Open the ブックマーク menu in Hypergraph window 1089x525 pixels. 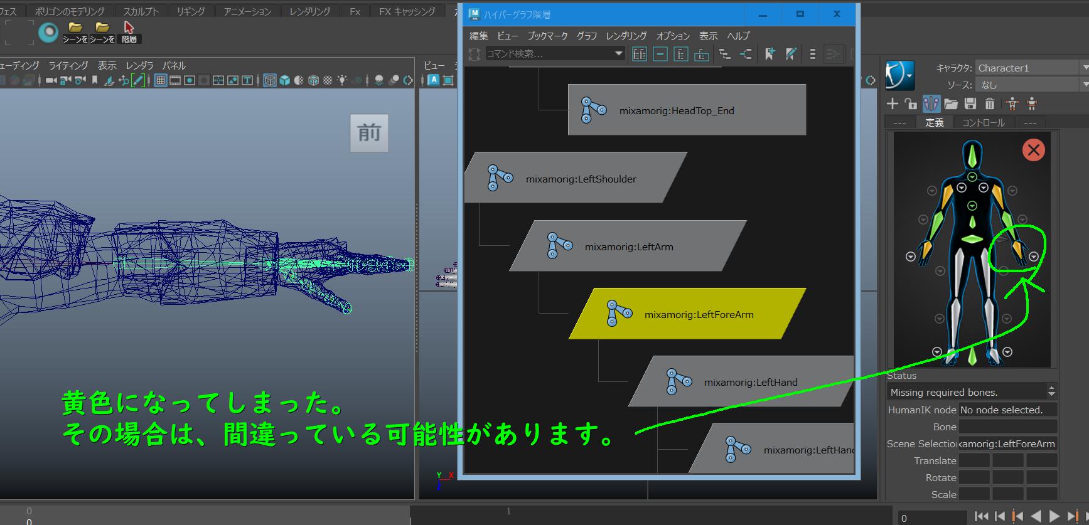click(x=547, y=36)
